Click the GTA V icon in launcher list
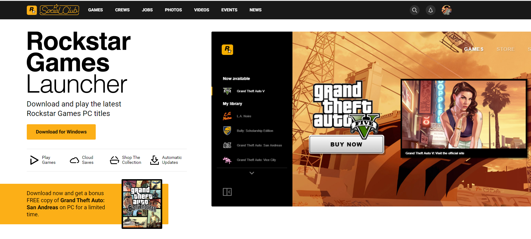Image resolution: width=531 pixels, height=239 pixels. click(x=227, y=91)
